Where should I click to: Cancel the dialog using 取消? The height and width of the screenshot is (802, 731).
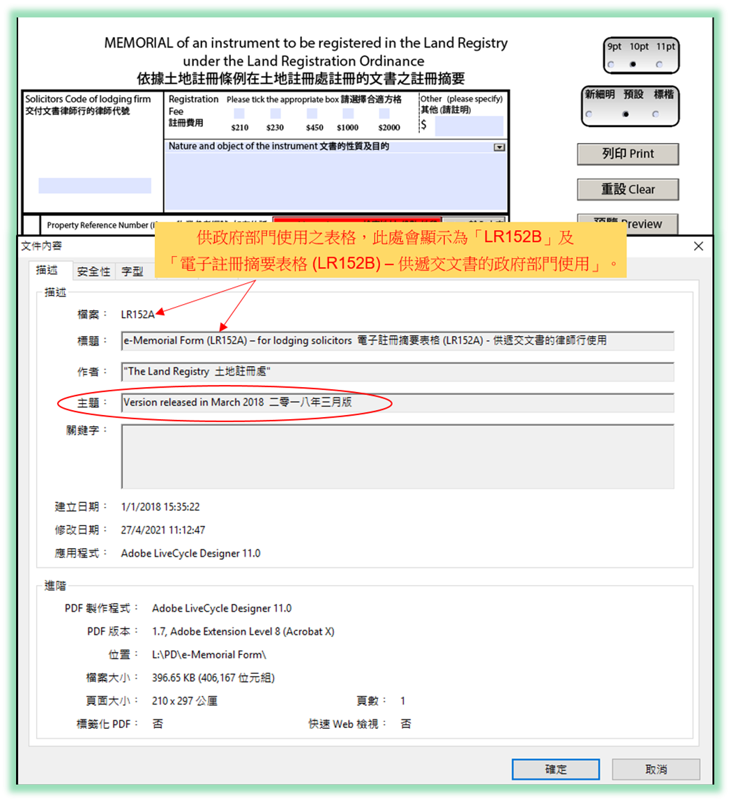(x=654, y=769)
